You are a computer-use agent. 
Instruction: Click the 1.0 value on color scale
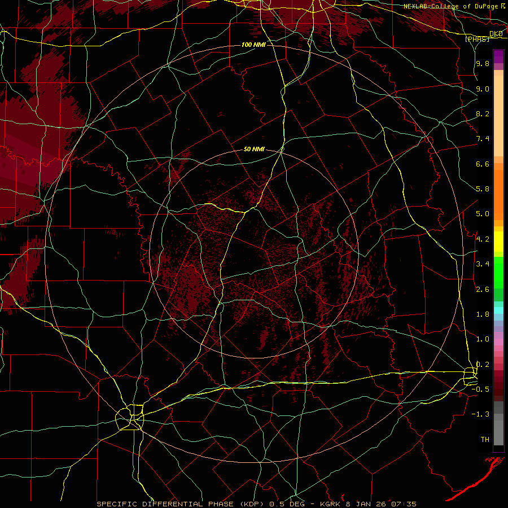[x=483, y=340]
